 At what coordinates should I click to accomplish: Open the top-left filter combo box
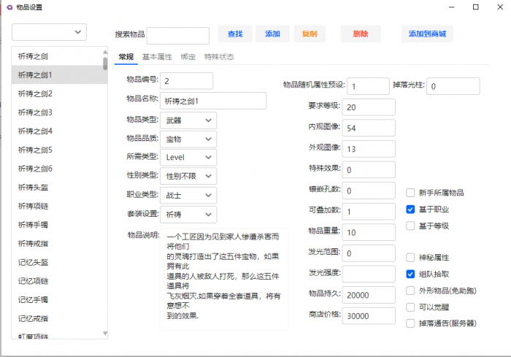(49, 32)
